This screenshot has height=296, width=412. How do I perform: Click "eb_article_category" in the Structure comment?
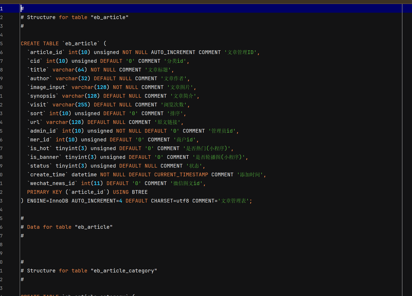124,271
